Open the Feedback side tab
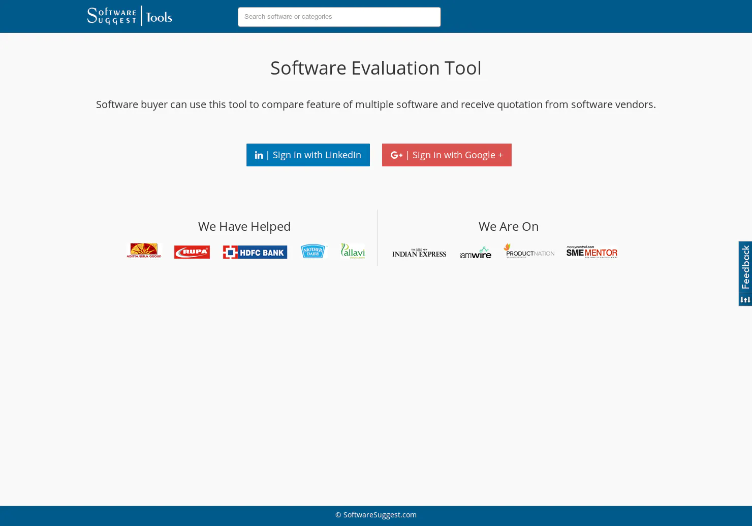Viewport: 752px width, 526px height. coord(745,273)
